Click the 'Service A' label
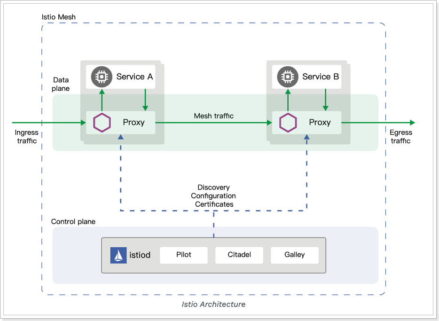 coord(135,77)
